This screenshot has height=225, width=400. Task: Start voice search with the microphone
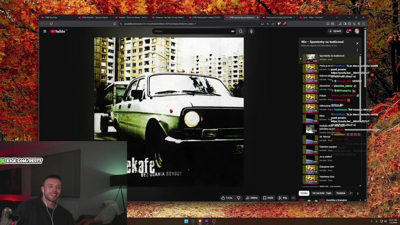click(251, 31)
